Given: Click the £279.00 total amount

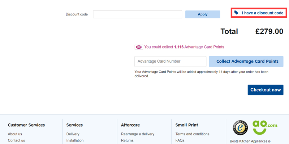Looking at the screenshot, I should tap(269, 32).
